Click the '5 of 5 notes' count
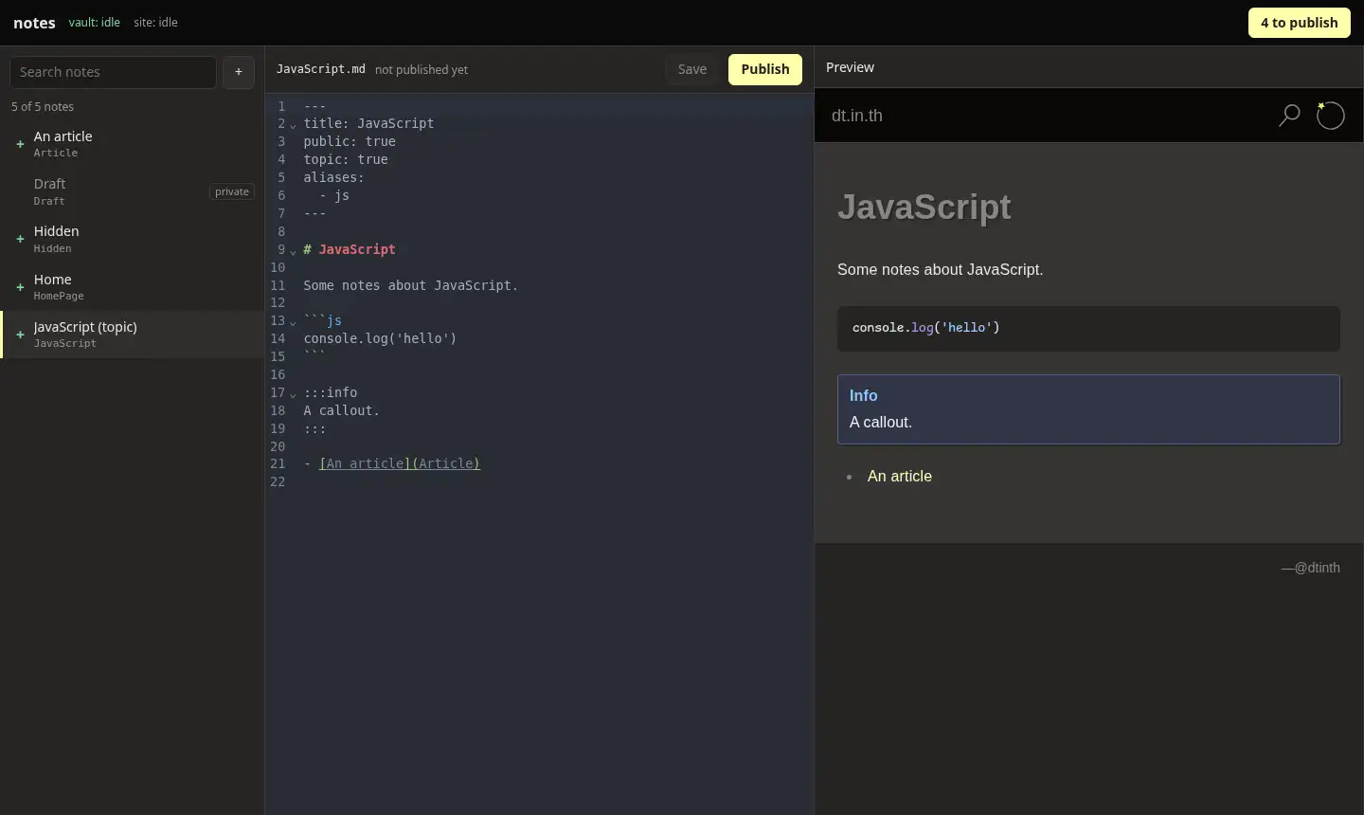1364x815 pixels. [x=43, y=106]
